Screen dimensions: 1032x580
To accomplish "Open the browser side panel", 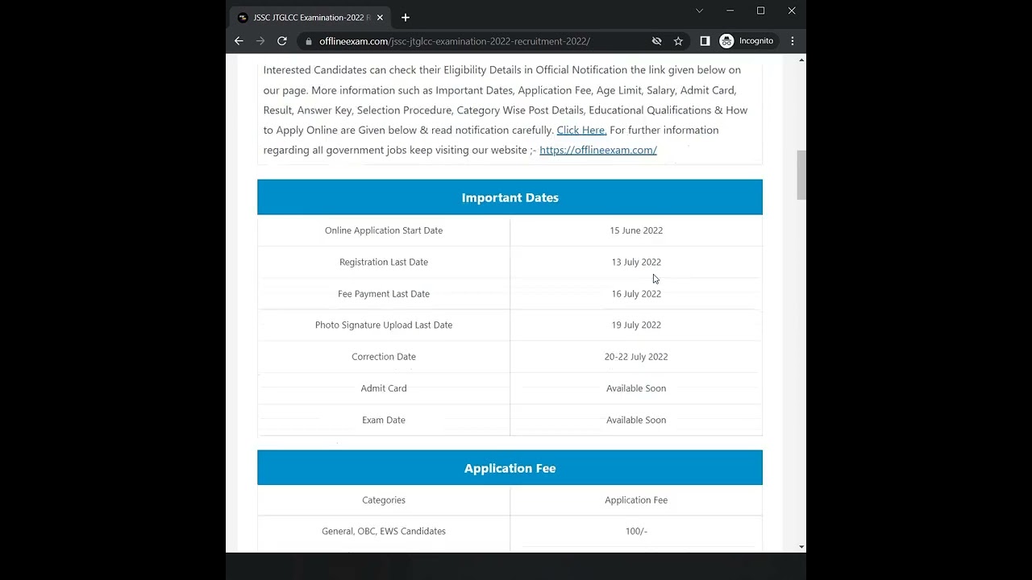I will [x=705, y=41].
